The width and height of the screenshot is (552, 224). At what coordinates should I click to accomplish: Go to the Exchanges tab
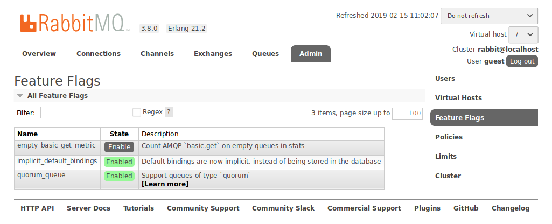click(213, 54)
